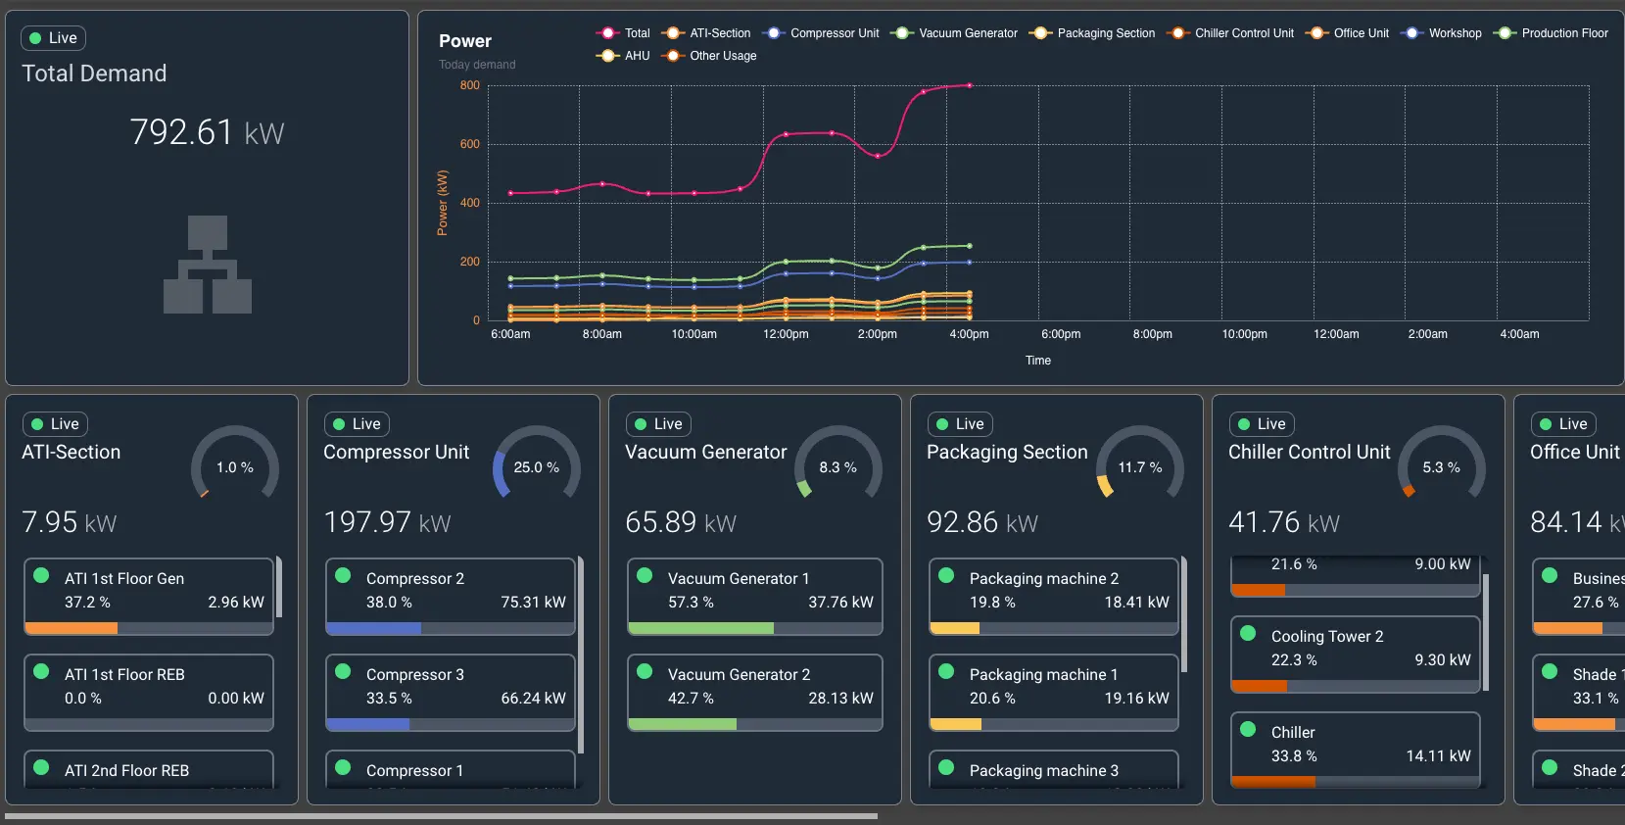Screen dimensions: 1625x825
Task: Click the Vacuum Generator 2 device row
Action: coord(755,693)
